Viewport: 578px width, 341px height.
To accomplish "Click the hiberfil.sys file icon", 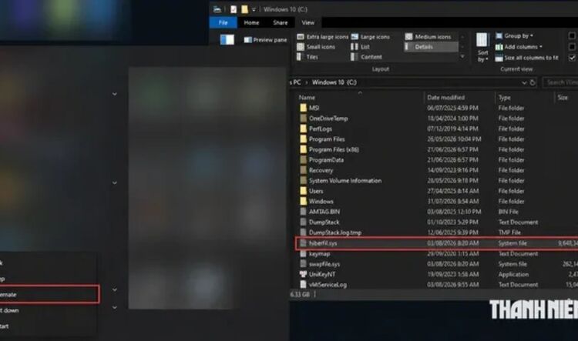I will pos(303,243).
